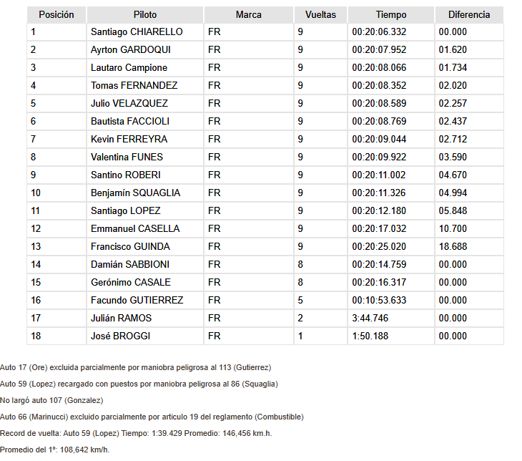Select the Facundo GUTIERREZ row name
The image size is (522, 461).
[145, 300]
